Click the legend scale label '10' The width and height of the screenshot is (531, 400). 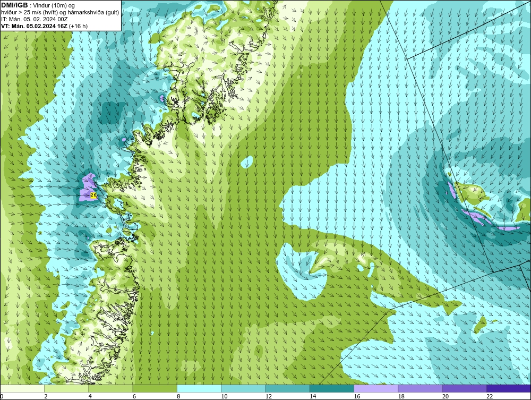224,396
